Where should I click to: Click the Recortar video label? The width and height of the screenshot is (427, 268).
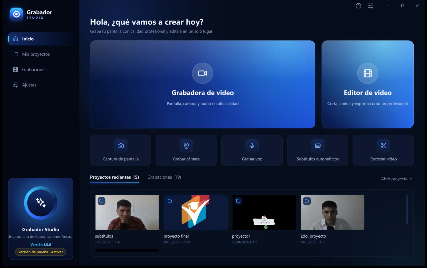point(383,159)
